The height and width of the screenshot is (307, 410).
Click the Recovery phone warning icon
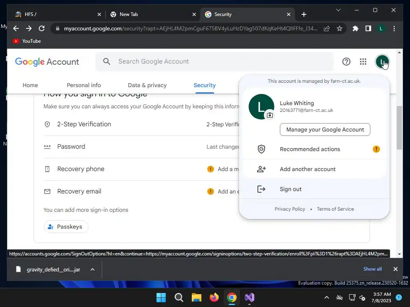pyautogui.click(x=211, y=169)
